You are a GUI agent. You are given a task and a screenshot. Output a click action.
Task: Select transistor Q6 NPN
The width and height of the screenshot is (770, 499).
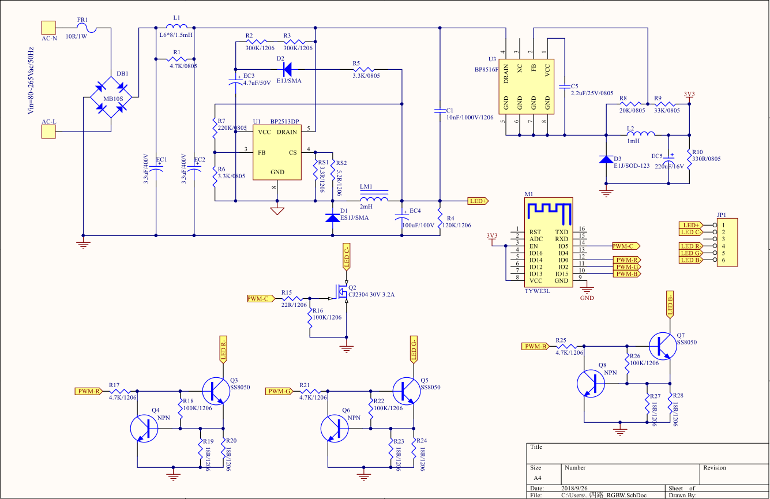pos(335,428)
